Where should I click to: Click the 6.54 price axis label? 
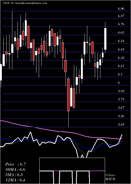(x=121, y=41)
